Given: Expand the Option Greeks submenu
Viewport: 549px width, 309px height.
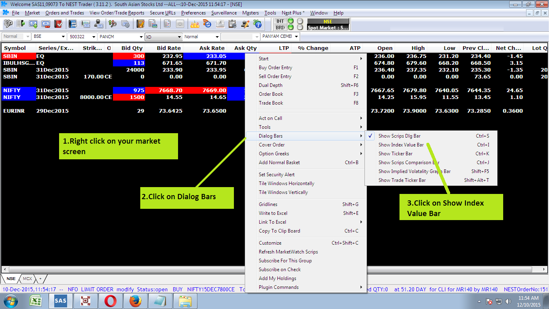Looking at the screenshot, I should pyautogui.click(x=306, y=154).
